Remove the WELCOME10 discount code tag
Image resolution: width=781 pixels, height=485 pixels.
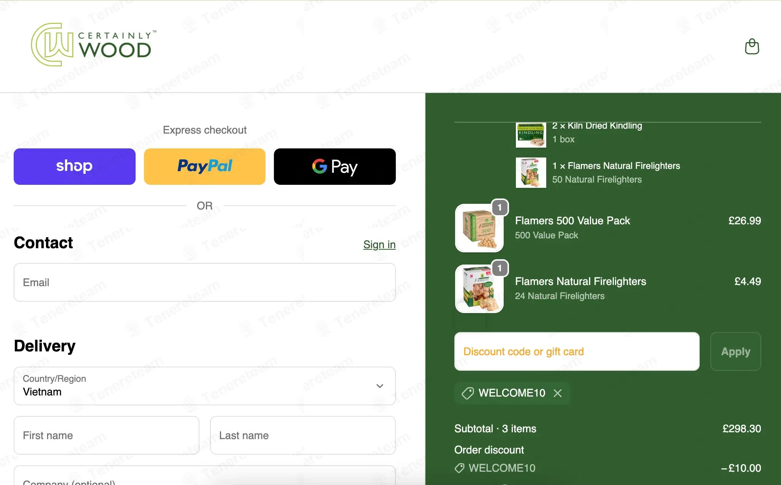tap(558, 393)
